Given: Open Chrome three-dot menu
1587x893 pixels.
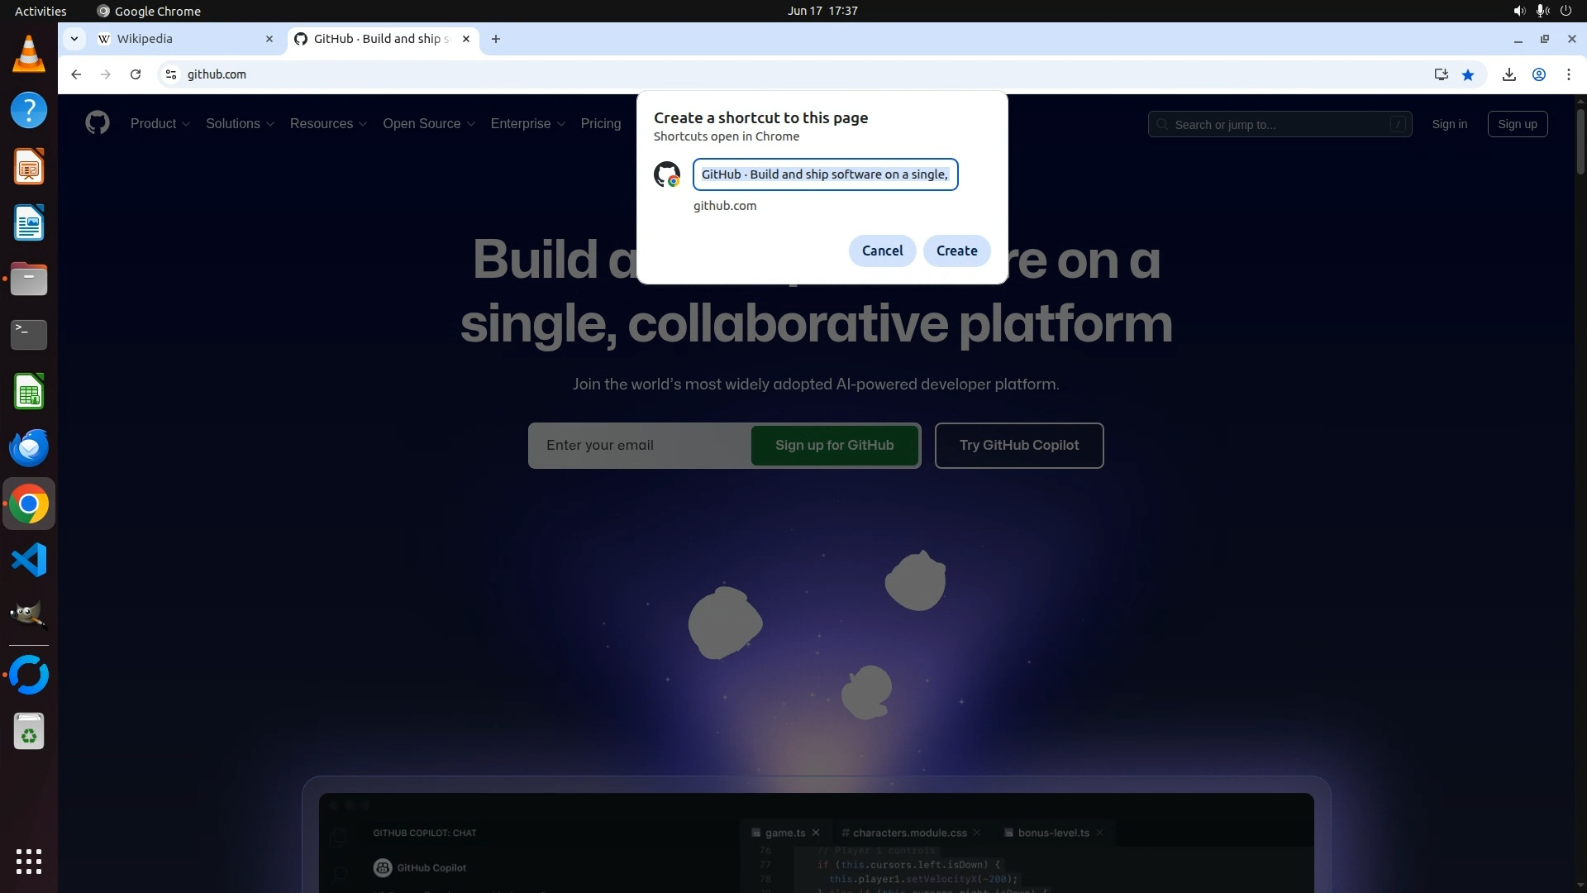Looking at the screenshot, I should pos(1569,74).
